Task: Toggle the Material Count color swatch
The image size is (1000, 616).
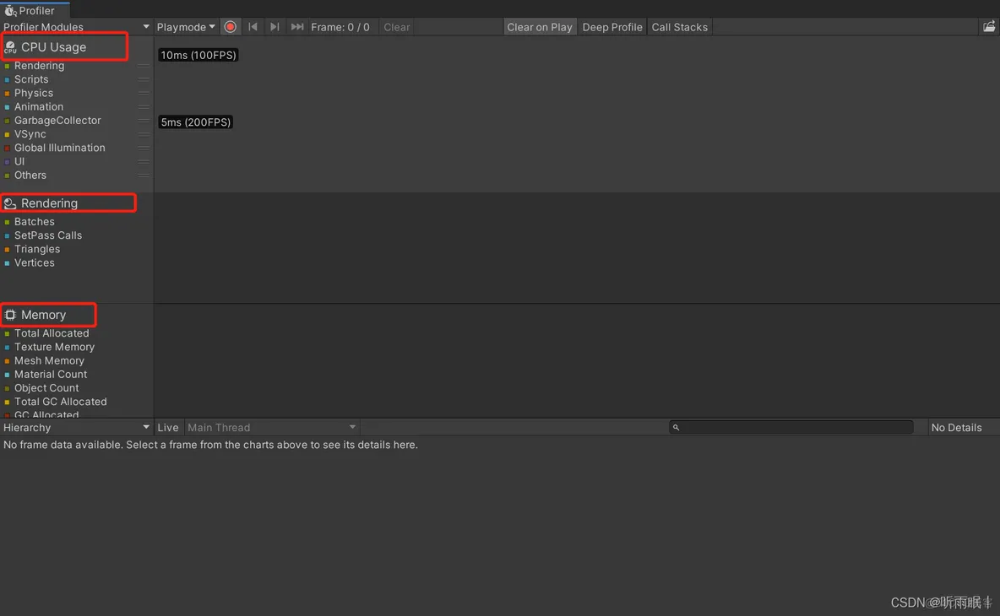Action: coord(7,375)
